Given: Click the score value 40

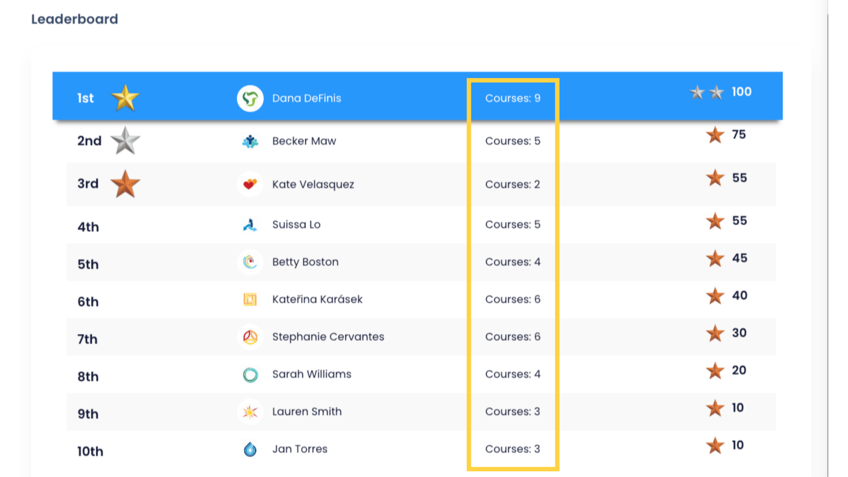Looking at the screenshot, I should point(740,295).
